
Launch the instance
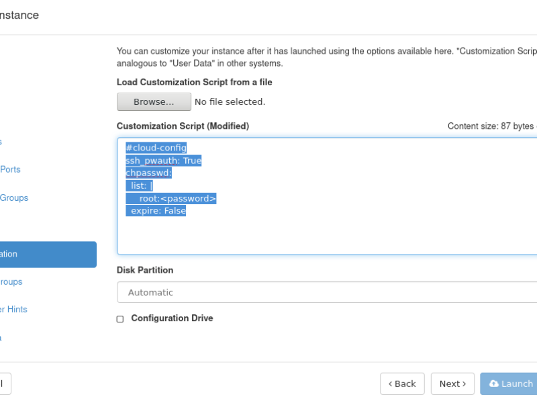click(x=509, y=384)
